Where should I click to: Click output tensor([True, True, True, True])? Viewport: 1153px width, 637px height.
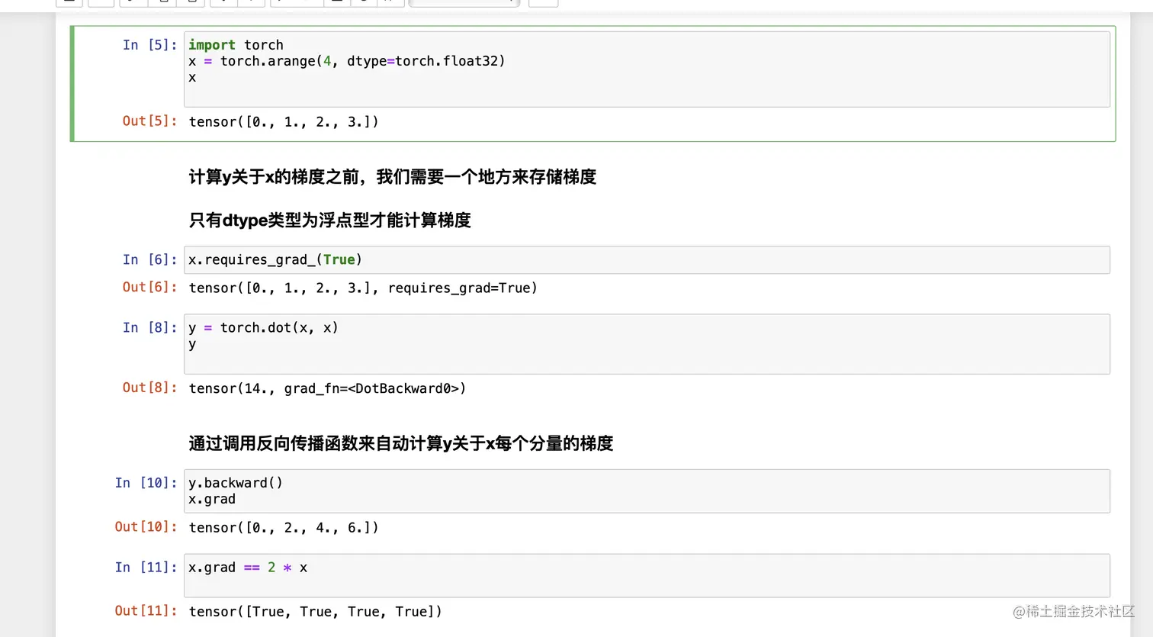315,612
